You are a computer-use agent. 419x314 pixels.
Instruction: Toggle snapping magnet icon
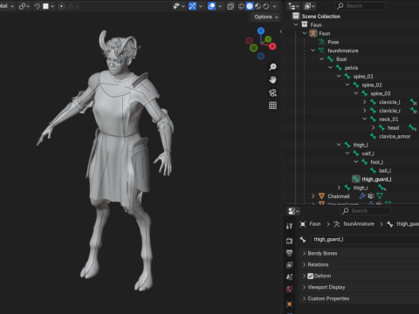pos(37,6)
